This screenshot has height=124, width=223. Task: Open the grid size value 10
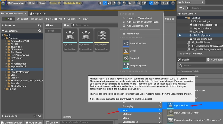pos(134,3)
